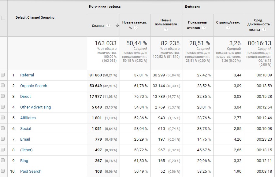275x177 pixels.
Task: Sort by Новые сеансы, % column header
Action: pyautogui.click(x=134, y=25)
